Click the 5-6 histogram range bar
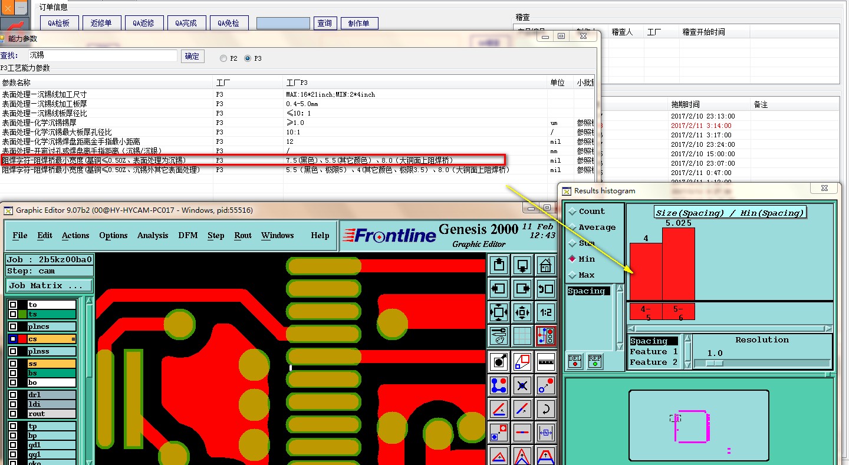Viewport: 849px width, 465px height. pyautogui.click(x=678, y=312)
